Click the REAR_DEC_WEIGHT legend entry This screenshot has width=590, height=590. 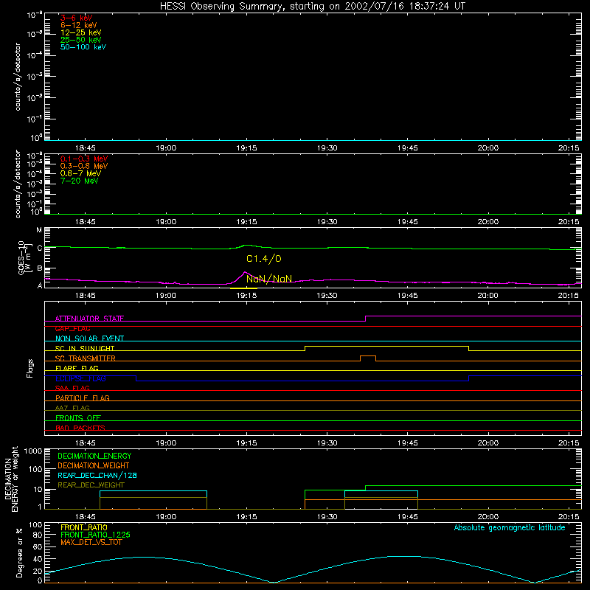tap(91, 485)
